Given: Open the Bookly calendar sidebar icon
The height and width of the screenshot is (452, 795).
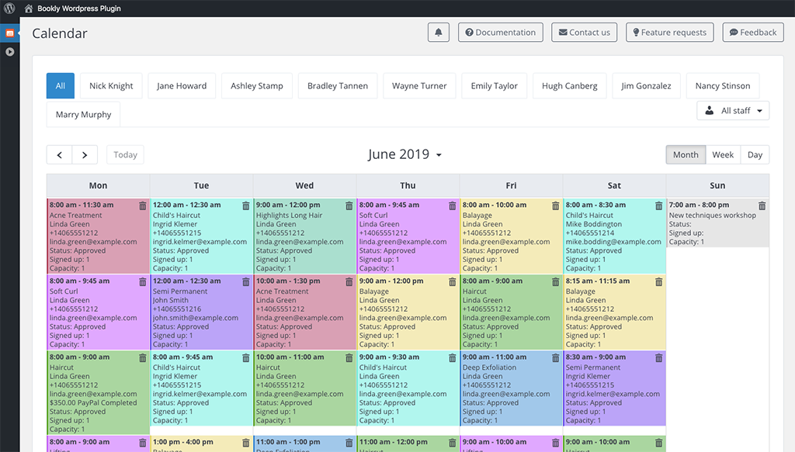Looking at the screenshot, I should (x=9, y=33).
